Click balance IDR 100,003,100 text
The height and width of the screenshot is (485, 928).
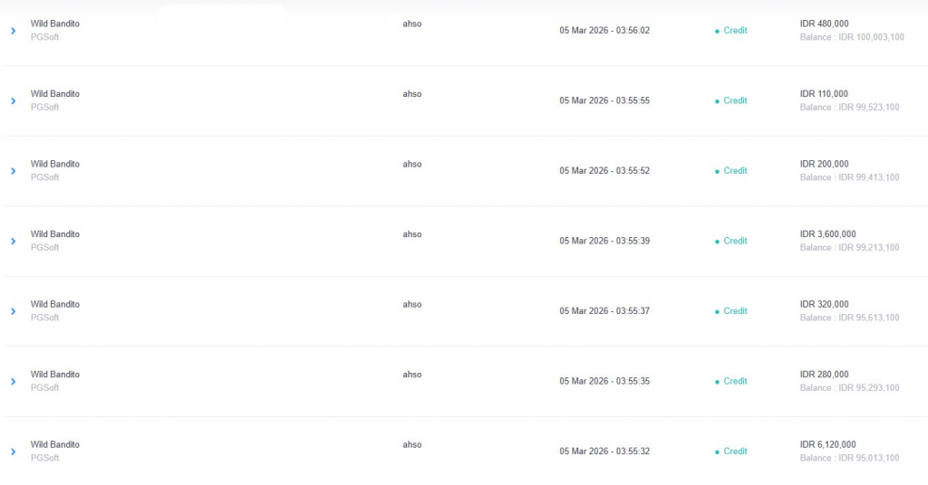pos(852,37)
